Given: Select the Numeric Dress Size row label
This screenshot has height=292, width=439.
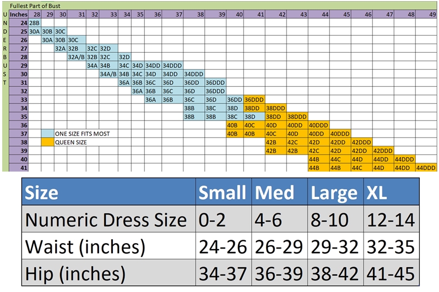Looking at the screenshot, I should [106, 220].
